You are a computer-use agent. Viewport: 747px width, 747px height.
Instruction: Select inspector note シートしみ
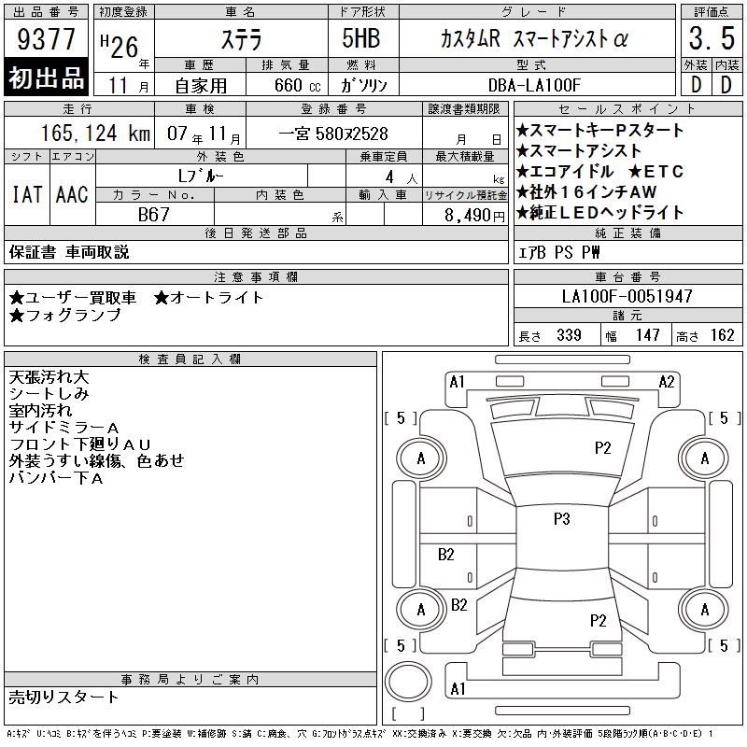click(x=49, y=393)
